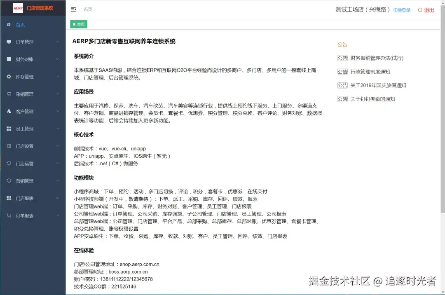The height and width of the screenshot is (295, 445).
Task: Click the 订单报表 cart icon
Action: tap(9, 215)
